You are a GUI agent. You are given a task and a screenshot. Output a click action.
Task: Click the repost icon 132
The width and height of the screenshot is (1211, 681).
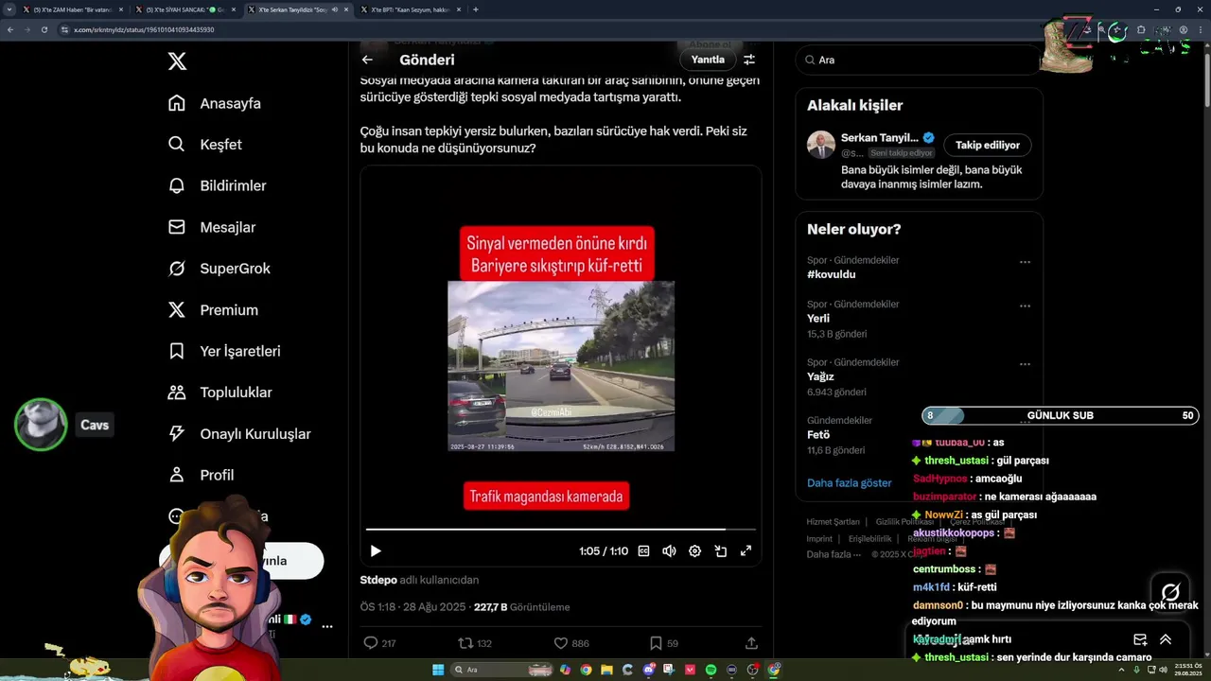click(x=465, y=643)
